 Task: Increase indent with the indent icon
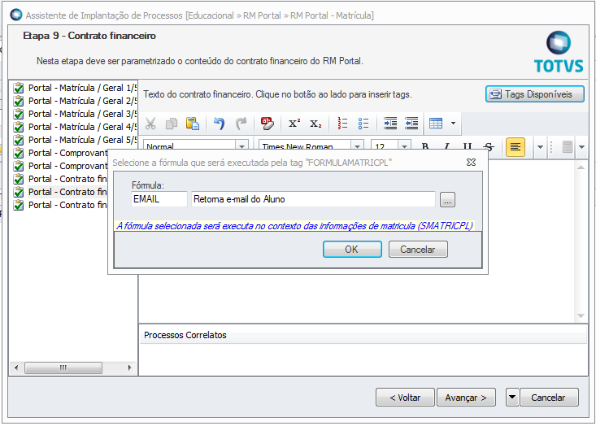click(x=390, y=124)
